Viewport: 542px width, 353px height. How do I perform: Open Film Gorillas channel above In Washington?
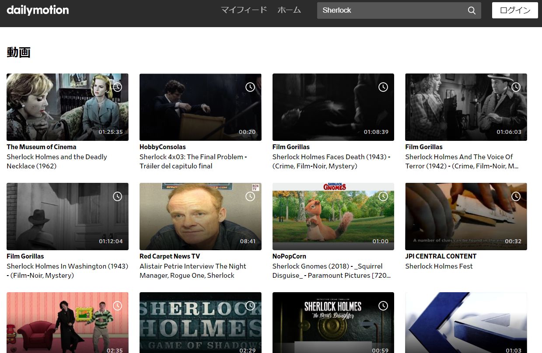pyautogui.click(x=25, y=256)
